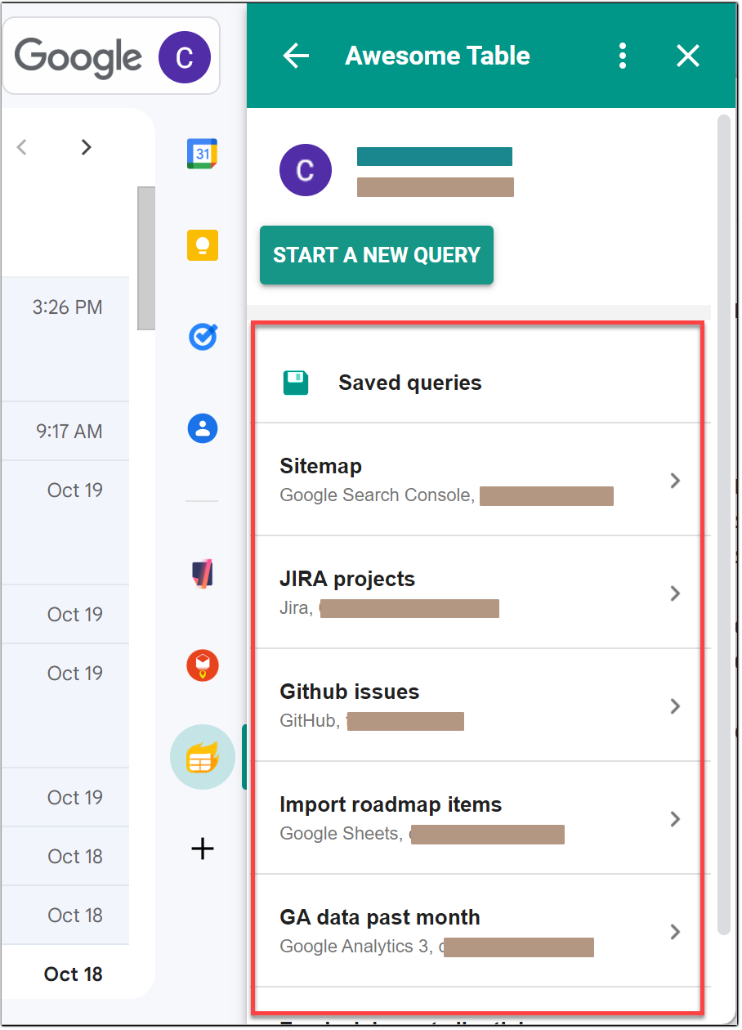
Task: Click the Saved queries floppy disk icon
Action: 296,383
